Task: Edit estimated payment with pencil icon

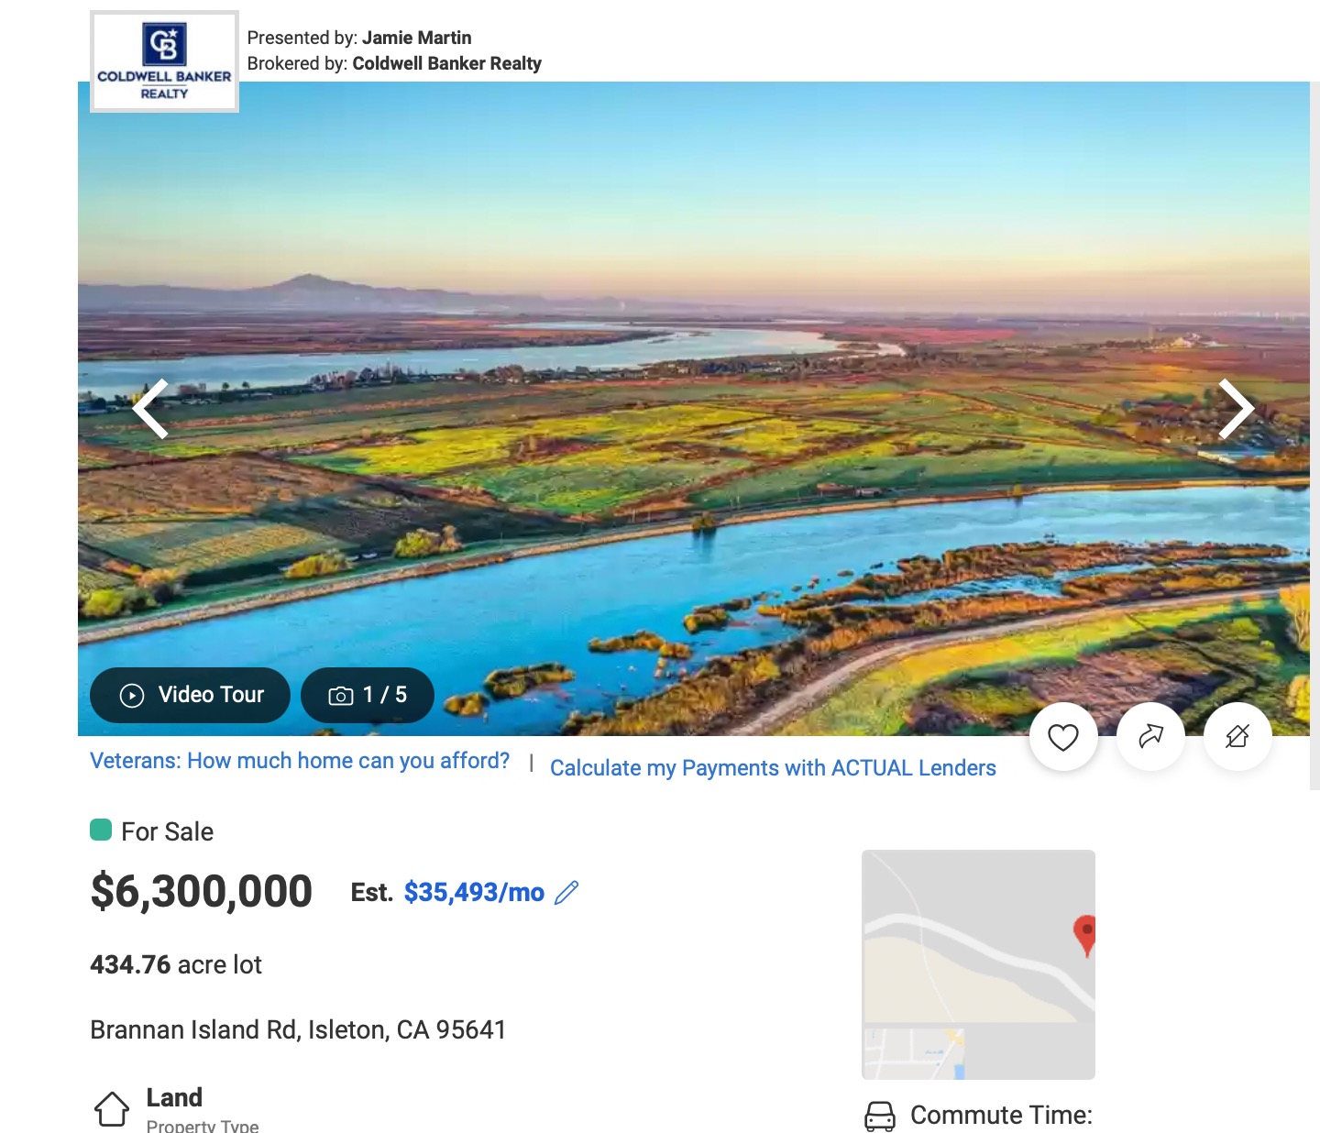Action: point(566,893)
